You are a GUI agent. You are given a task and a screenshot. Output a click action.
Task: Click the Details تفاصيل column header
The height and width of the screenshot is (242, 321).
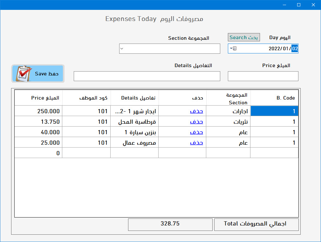point(134,98)
